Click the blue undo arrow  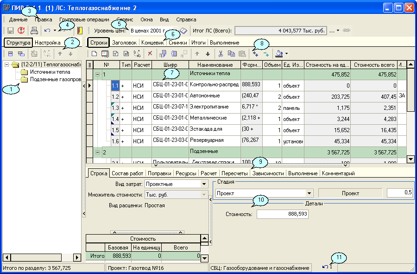coord(47,31)
